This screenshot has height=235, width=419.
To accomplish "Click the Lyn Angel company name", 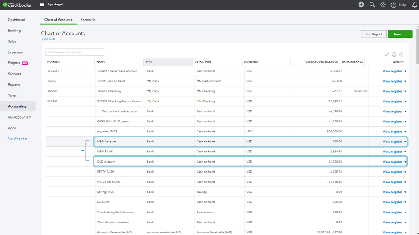I will (x=56, y=5).
